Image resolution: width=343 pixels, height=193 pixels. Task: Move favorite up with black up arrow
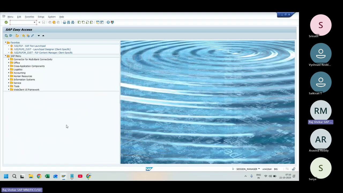(x=43, y=36)
